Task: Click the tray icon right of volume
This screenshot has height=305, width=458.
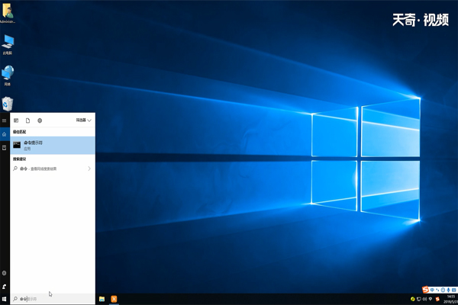Action: point(431,299)
